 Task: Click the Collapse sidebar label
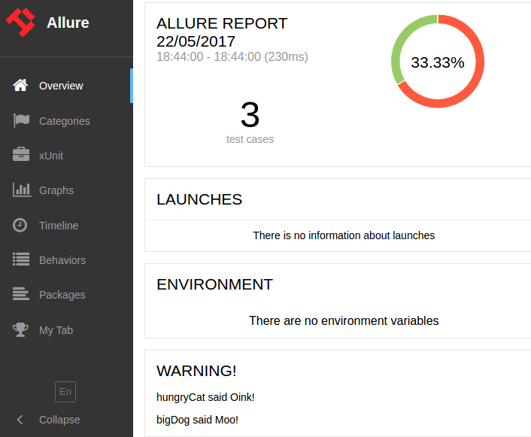tap(59, 420)
